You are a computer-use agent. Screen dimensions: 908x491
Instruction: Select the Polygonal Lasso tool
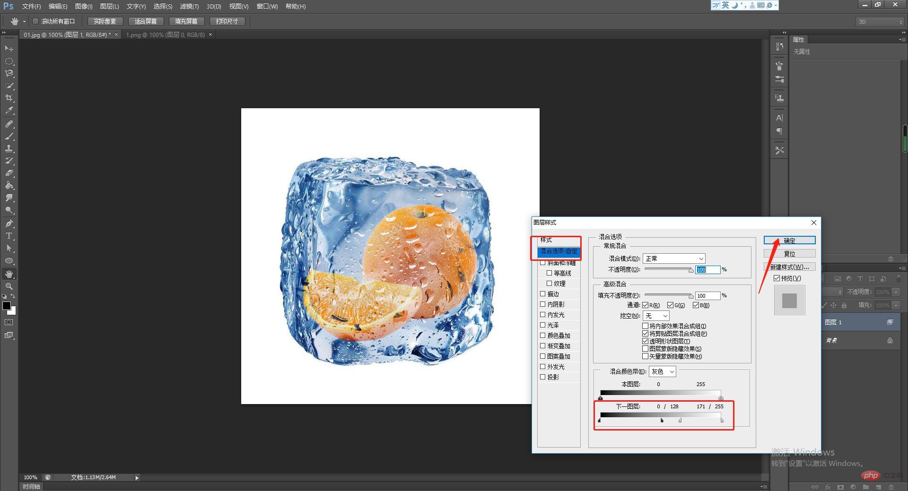(x=9, y=73)
